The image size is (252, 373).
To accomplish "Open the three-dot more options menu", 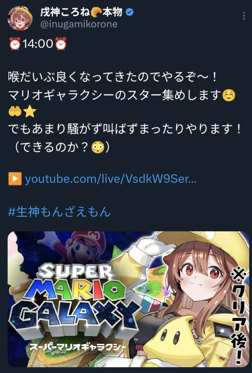I will [x=244, y=16].
